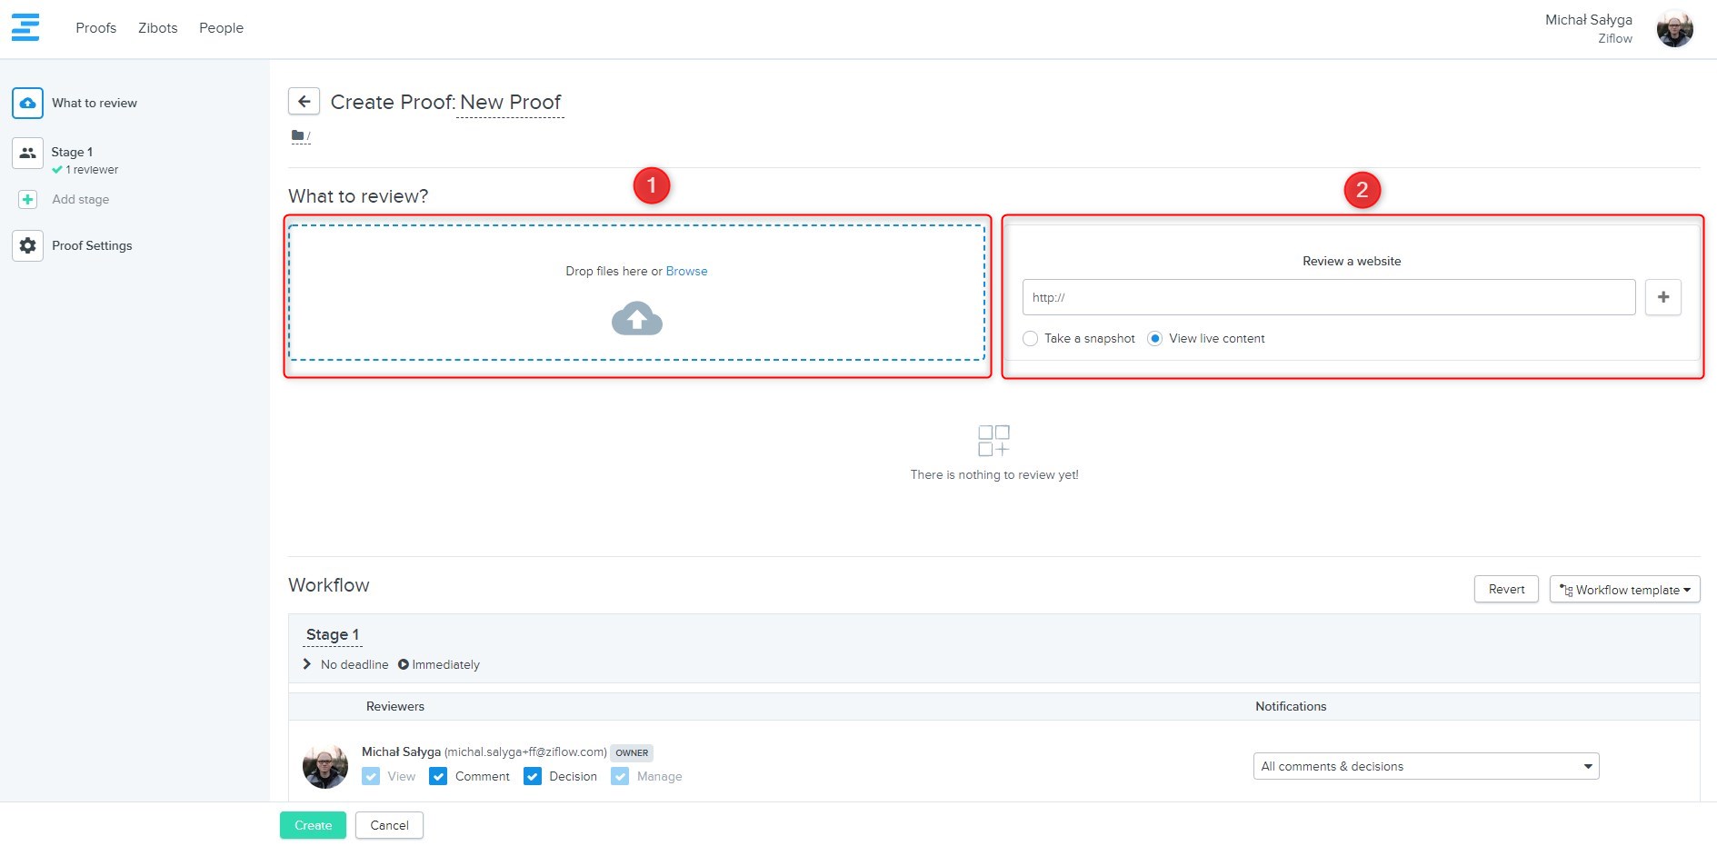Toggle the Decision checkbox

533,777
